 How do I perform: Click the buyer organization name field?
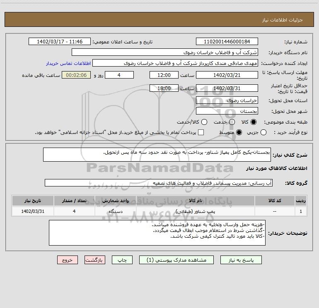165,52
